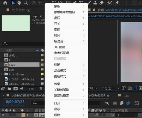The height and width of the screenshot is (118, 142).
Task: Select the Zoom magnifier tool
Action: coord(26,3)
